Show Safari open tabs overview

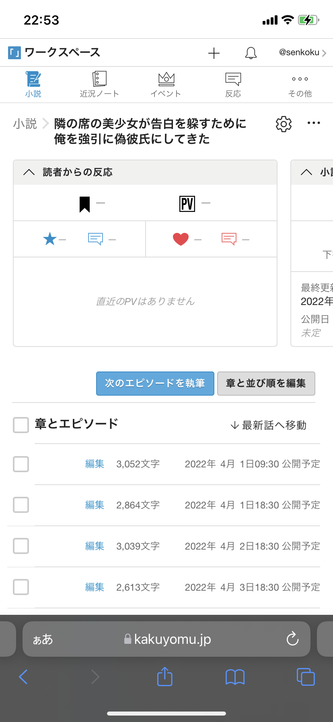point(306,676)
